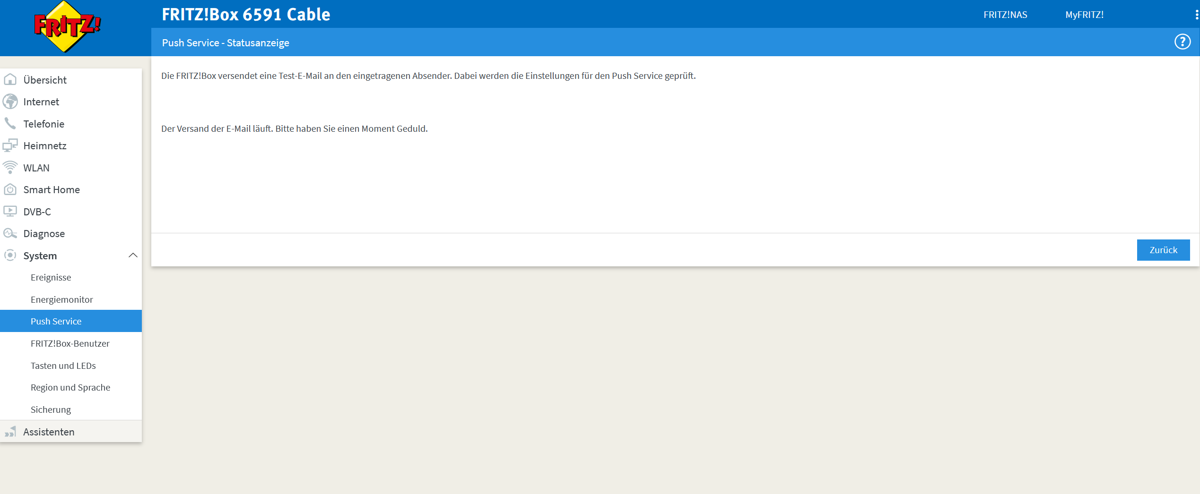Open Region und Sprache submenu
The image size is (1200, 494).
(71, 387)
